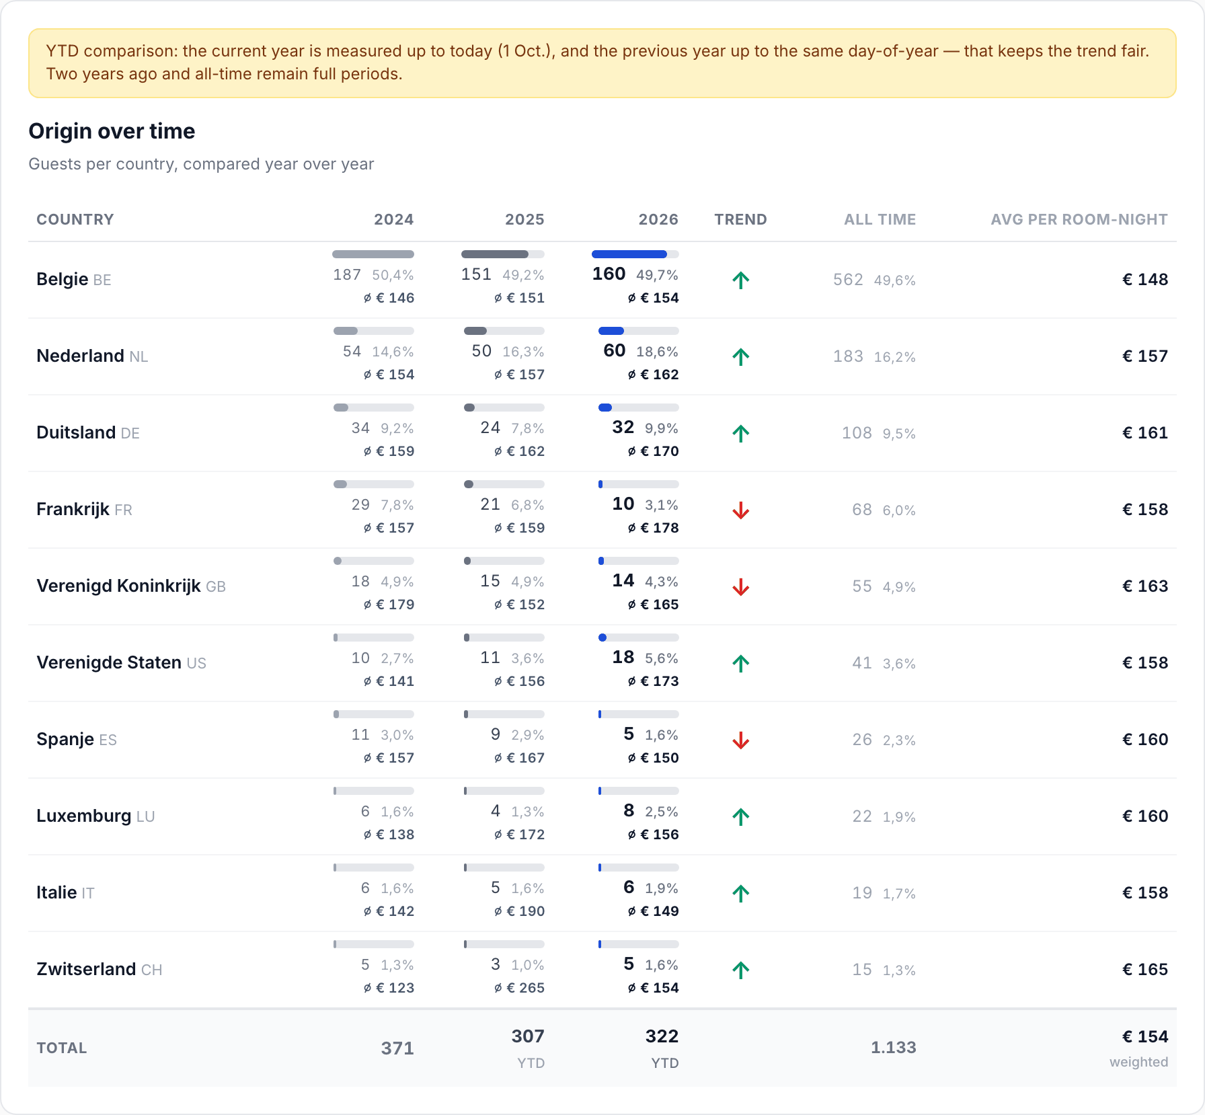Click the trend arrow for Verenigde Staten

(740, 663)
